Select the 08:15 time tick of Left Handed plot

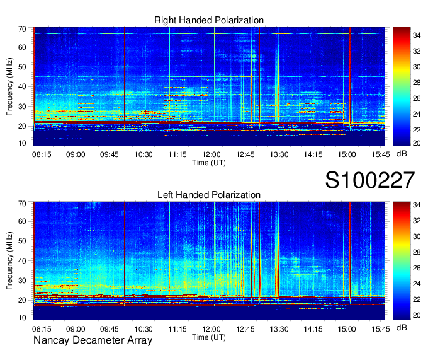pyautogui.click(x=42, y=329)
